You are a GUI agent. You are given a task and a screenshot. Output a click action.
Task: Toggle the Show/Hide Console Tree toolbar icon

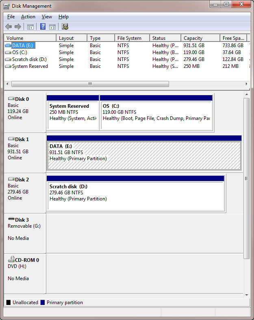tap(30, 27)
